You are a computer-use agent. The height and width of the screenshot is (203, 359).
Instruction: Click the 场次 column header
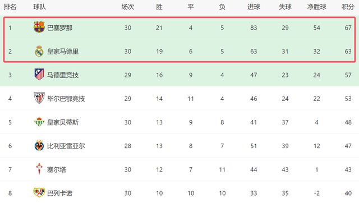(128, 7)
